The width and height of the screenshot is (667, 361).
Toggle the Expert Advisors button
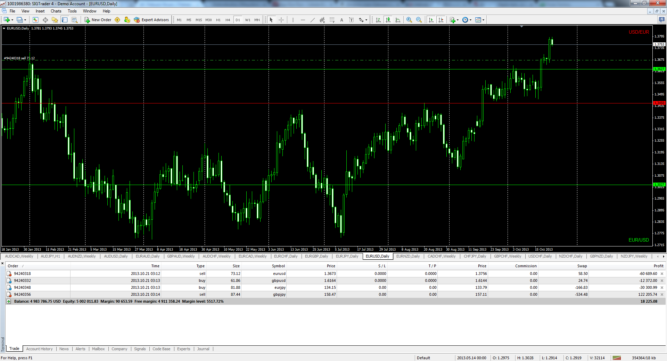(151, 20)
